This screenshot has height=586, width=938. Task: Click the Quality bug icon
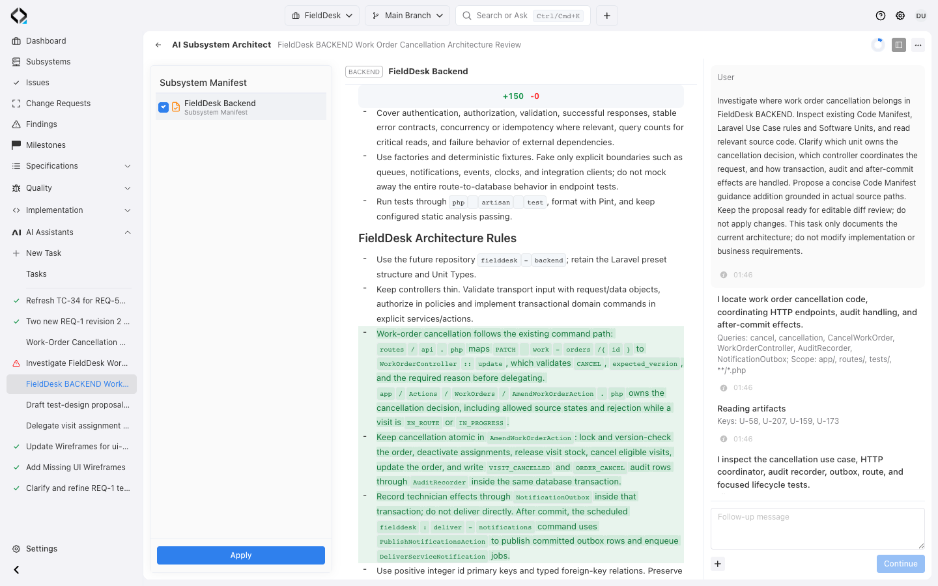click(x=16, y=188)
